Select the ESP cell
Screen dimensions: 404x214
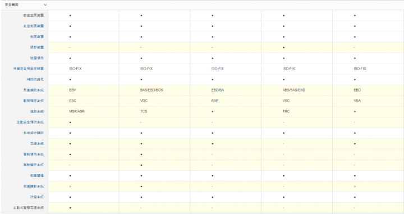point(215,101)
